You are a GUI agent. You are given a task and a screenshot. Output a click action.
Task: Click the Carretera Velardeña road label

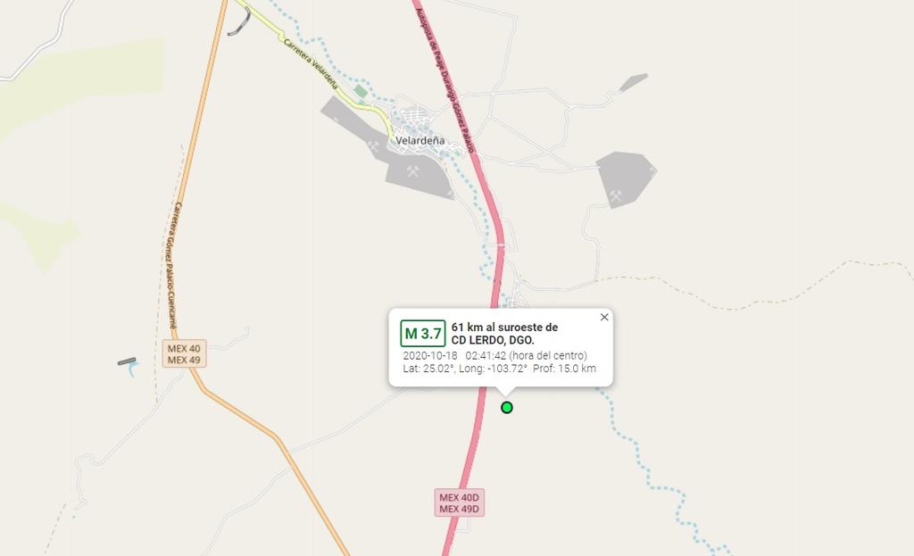coord(311,64)
